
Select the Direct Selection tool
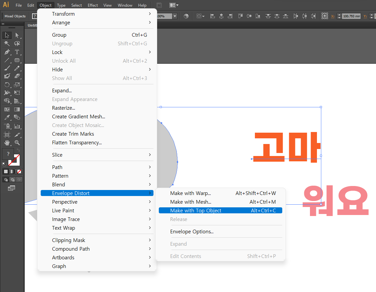point(17,35)
